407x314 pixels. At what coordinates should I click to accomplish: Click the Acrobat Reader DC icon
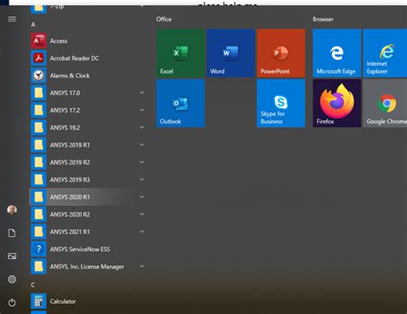coord(39,58)
